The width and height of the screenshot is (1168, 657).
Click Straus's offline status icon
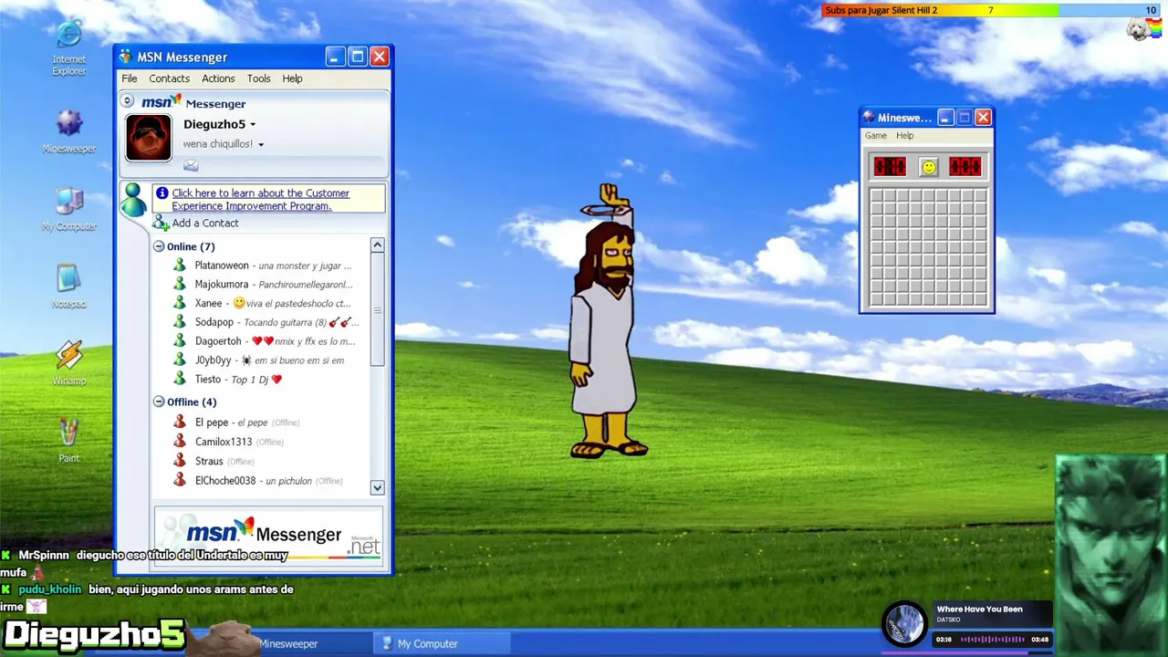(x=180, y=462)
